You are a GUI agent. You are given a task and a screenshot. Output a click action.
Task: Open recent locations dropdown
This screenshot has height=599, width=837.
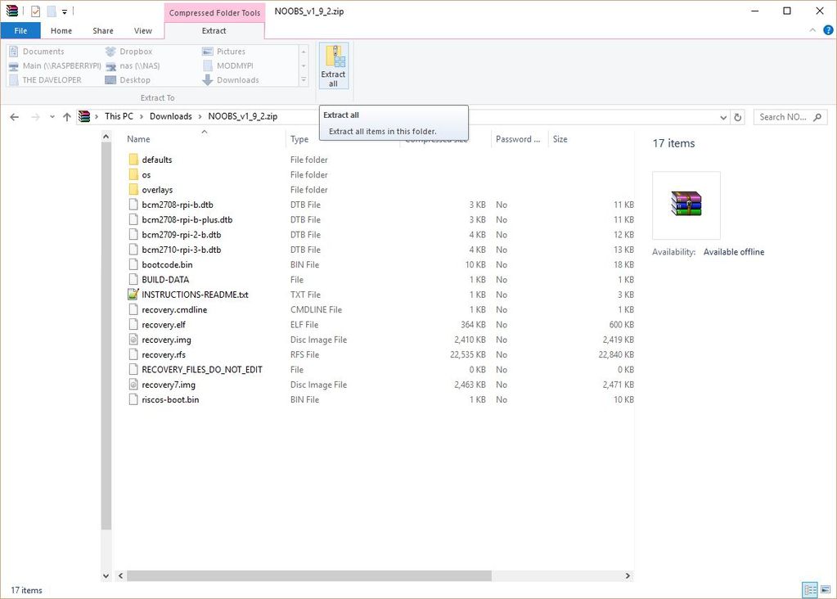(52, 117)
